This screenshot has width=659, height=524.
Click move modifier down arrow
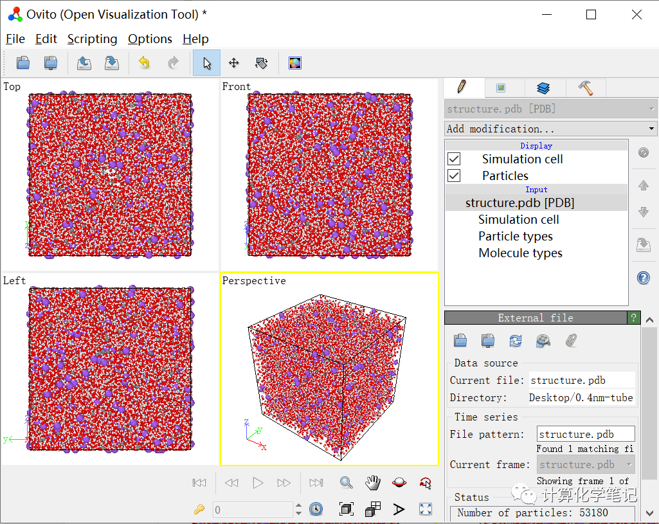(643, 212)
